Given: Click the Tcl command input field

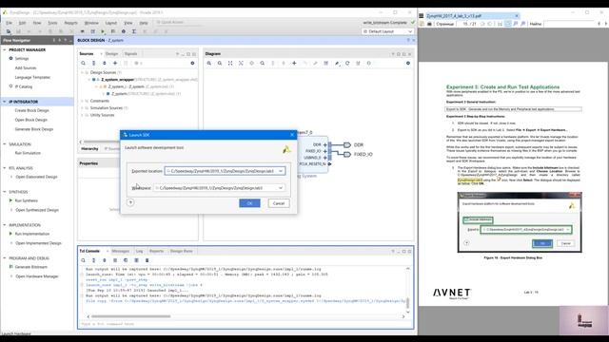Looking at the screenshot, I should pyautogui.click(x=245, y=324).
